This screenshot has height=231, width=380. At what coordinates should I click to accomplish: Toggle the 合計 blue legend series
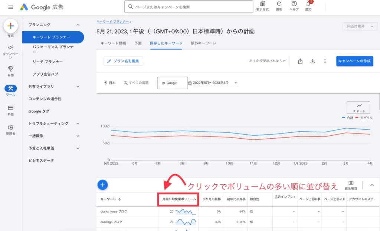tap(347, 118)
